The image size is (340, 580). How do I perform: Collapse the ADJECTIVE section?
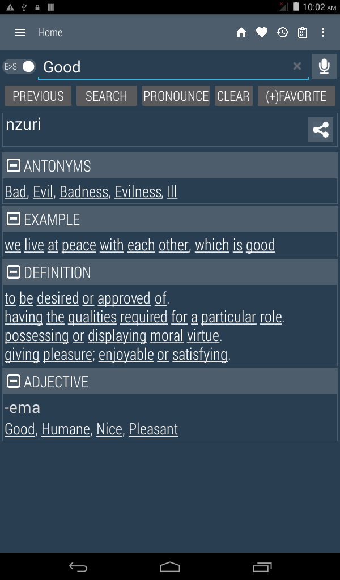tap(14, 382)
